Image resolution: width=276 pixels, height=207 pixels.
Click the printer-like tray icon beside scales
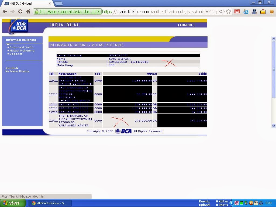[256, 203]
